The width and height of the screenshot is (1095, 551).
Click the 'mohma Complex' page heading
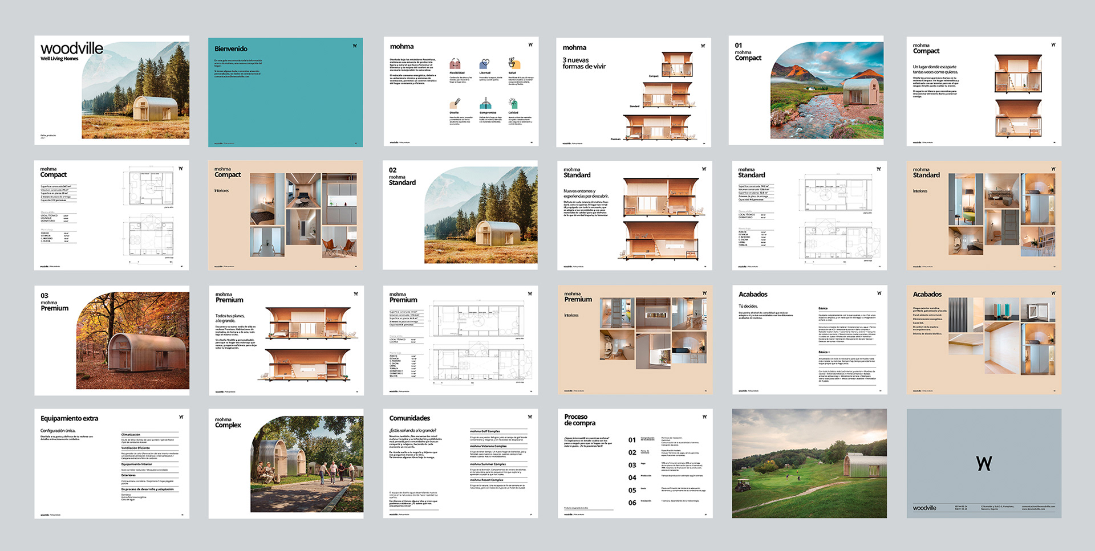pos(228,423)
